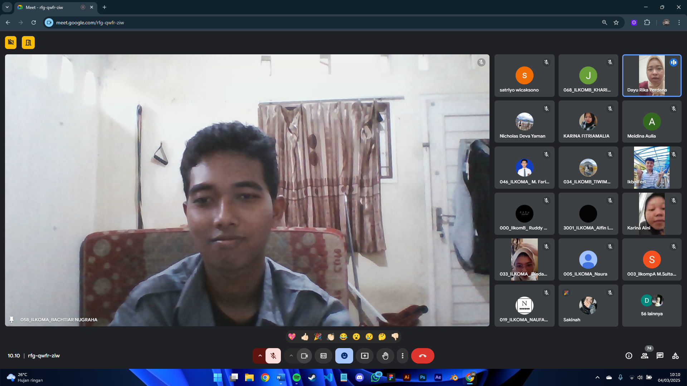Open the activities shapes icon
Image resolution: width=687 pixels, height=386 pixels.
(675, 356)
